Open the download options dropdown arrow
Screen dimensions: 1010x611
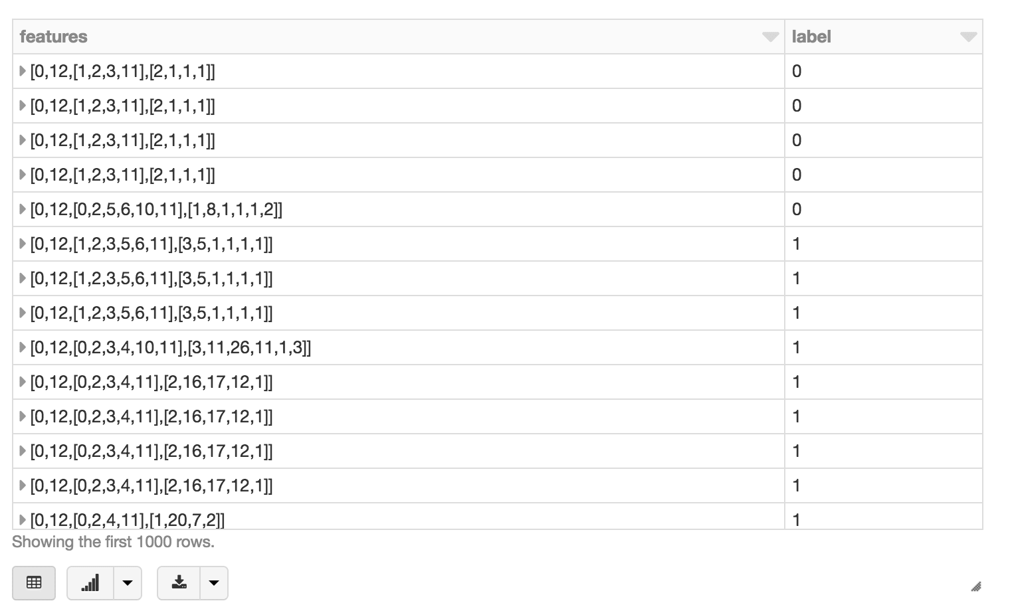click(x=214, y=583)
